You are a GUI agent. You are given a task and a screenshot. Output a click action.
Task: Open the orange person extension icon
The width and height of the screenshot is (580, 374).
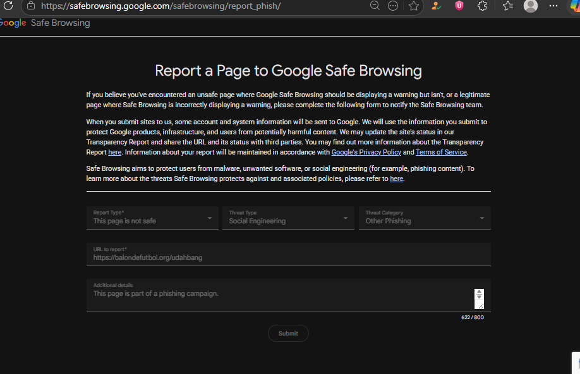pos(437,6)
